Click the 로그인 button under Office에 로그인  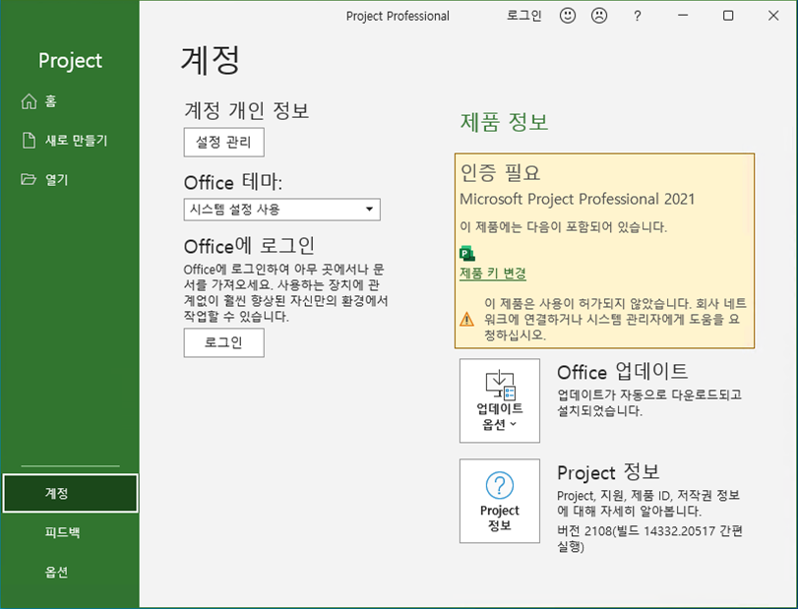click(224, 342)
